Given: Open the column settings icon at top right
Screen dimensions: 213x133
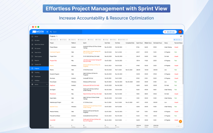Looking at the screenshot, I should point(181,36).
